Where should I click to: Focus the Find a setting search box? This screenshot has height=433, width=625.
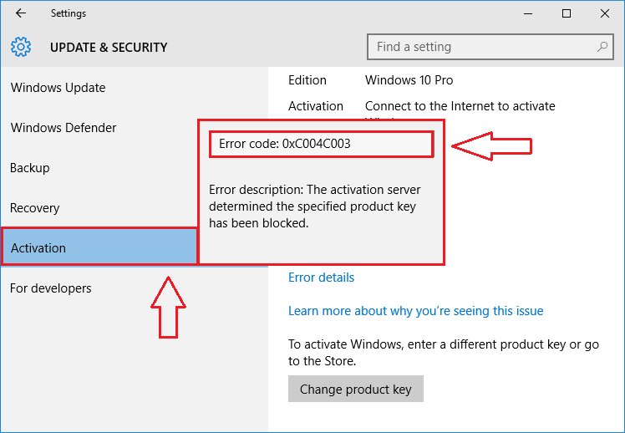(490, 47)
